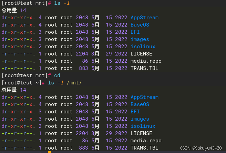Click link count 2 on isolinux row above cd
Viewport: 226px width, 153px height.
(40, 47)
